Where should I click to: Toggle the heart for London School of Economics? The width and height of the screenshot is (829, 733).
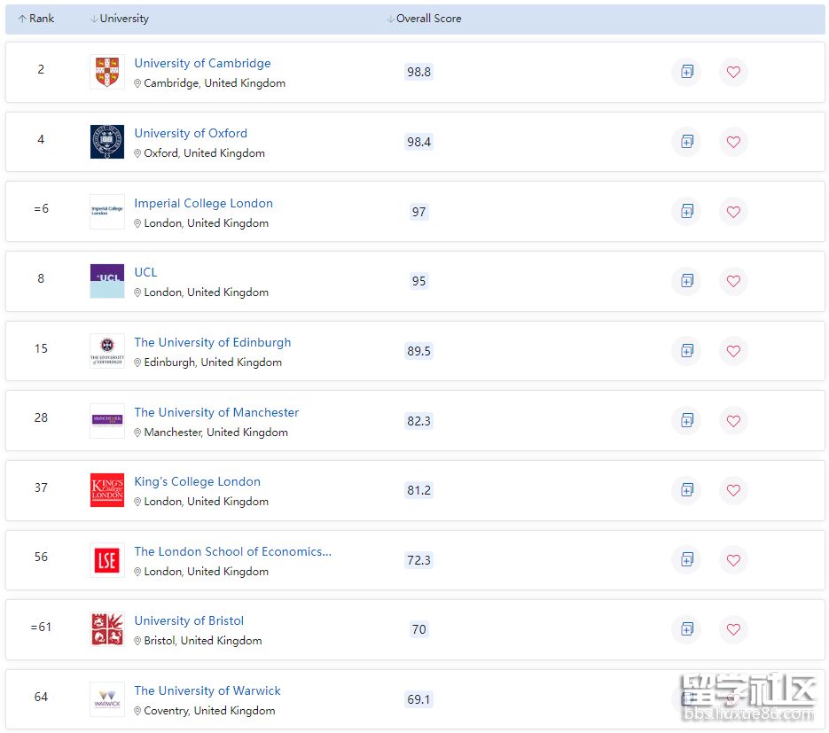point(733,559)
